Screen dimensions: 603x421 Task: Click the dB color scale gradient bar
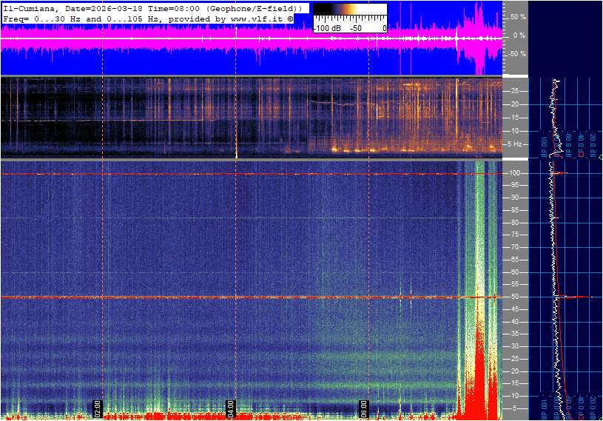point(349,13)
